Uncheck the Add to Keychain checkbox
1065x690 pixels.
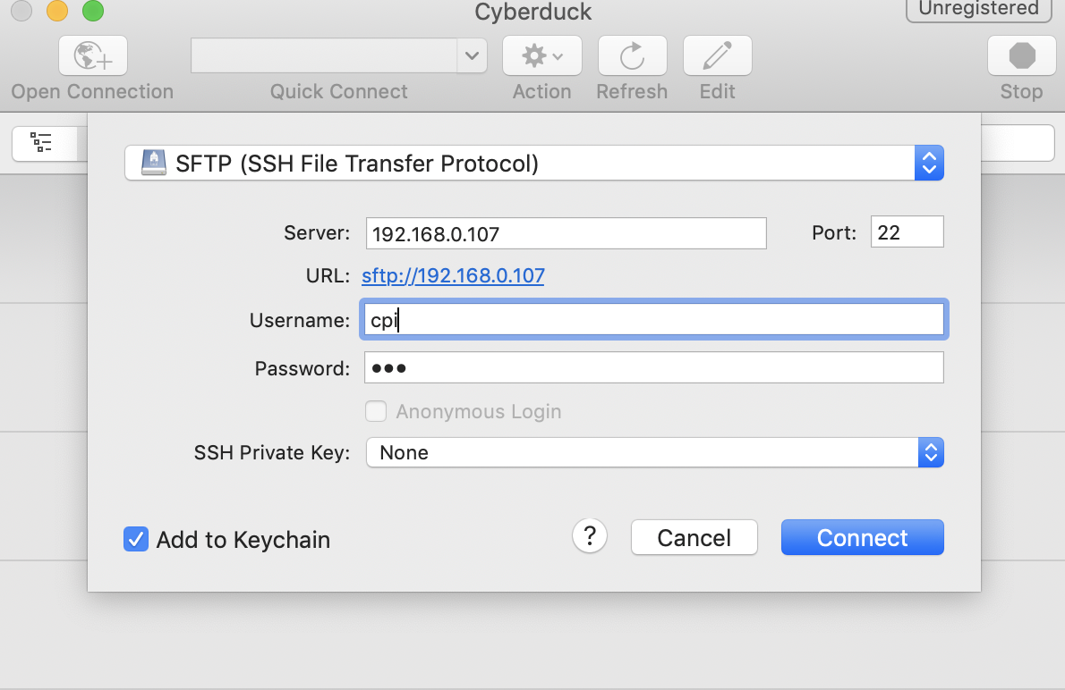click(136, 540)
